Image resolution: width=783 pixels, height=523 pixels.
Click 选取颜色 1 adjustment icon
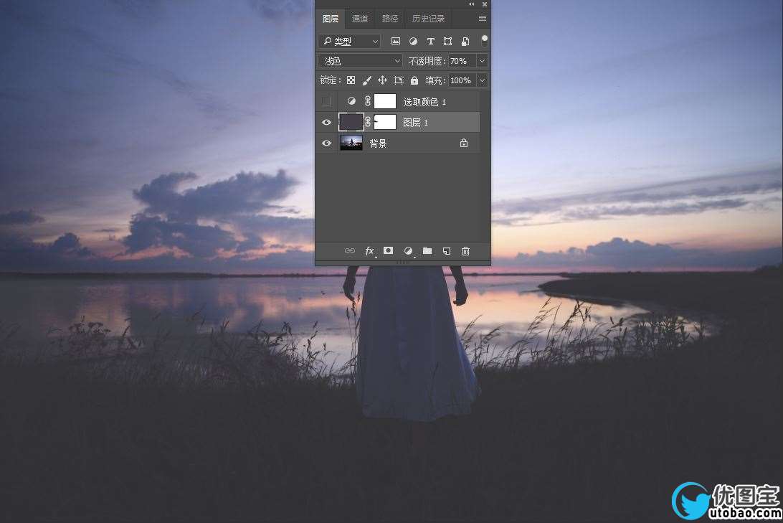(x=351, y=101)
